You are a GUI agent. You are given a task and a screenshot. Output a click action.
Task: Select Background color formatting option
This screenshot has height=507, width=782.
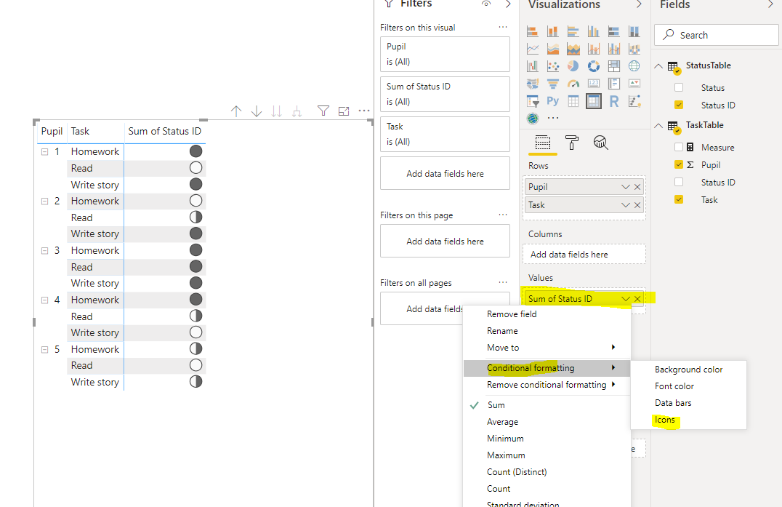point(689,370)
